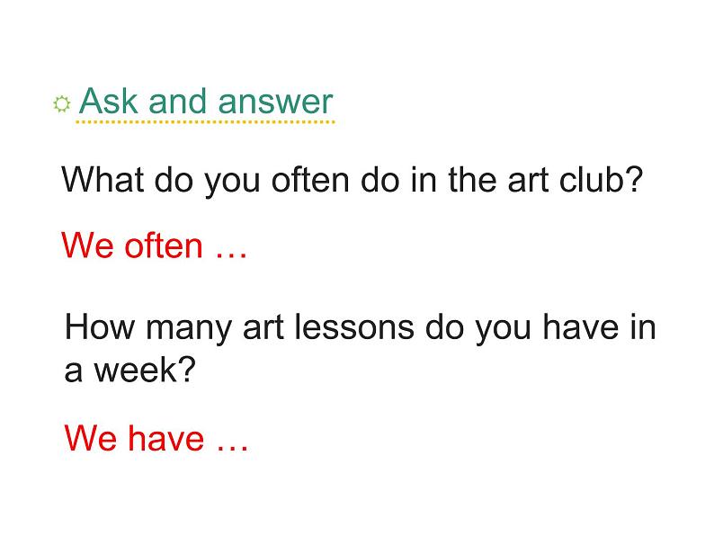Click the red 'We often …' answer text
The width and height of the screenshot is (714, 536).
pyautogui.click(x=155, y=246)
